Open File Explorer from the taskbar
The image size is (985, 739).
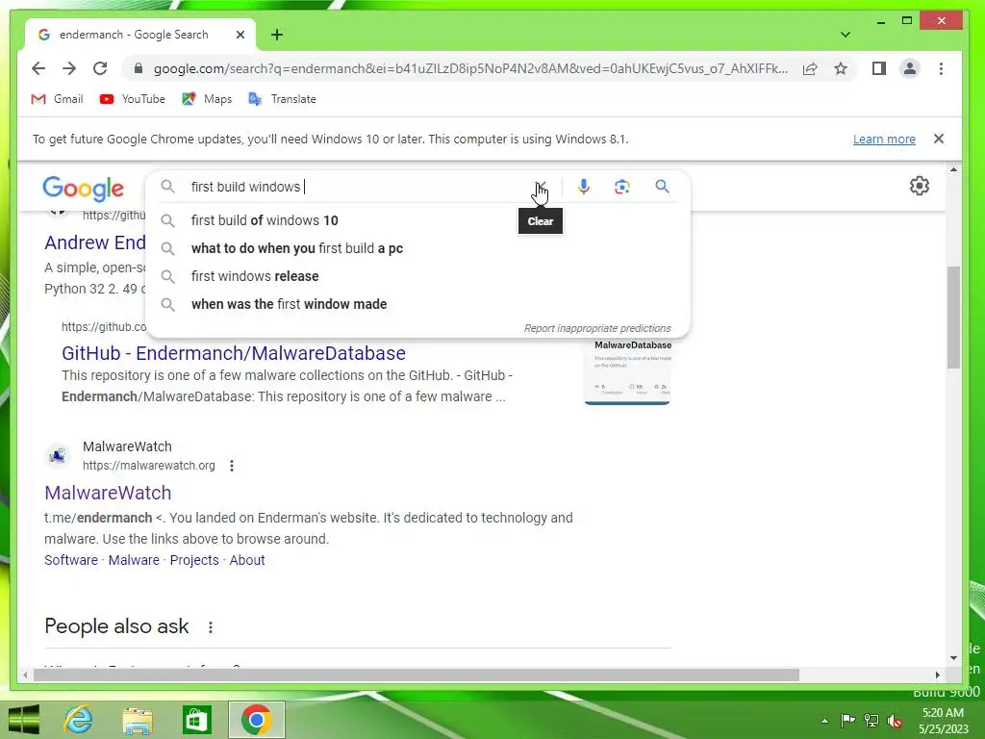coord(138,720)
